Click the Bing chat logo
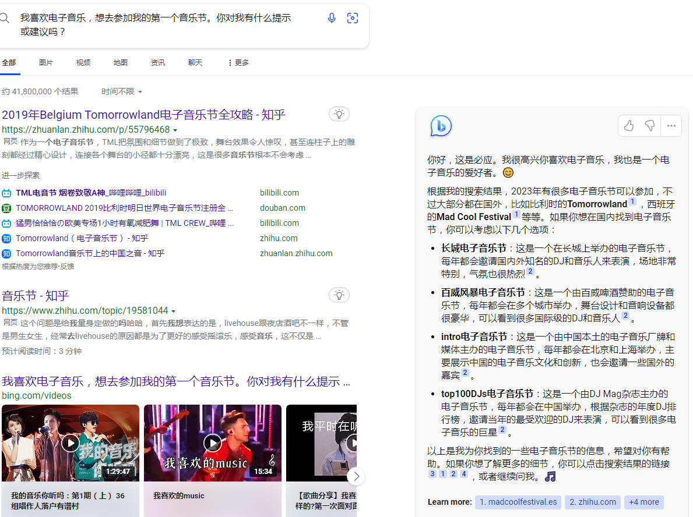 pyautogui.click(x=441, y=126)
